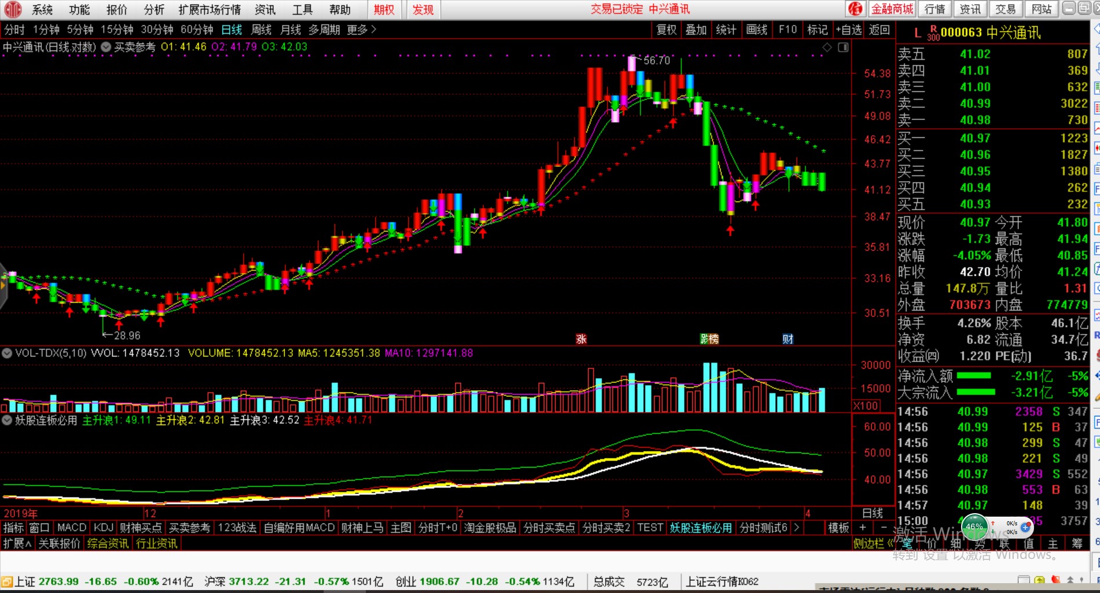Open the 功能 menu

pyautogui.click(x=79, y=9)
